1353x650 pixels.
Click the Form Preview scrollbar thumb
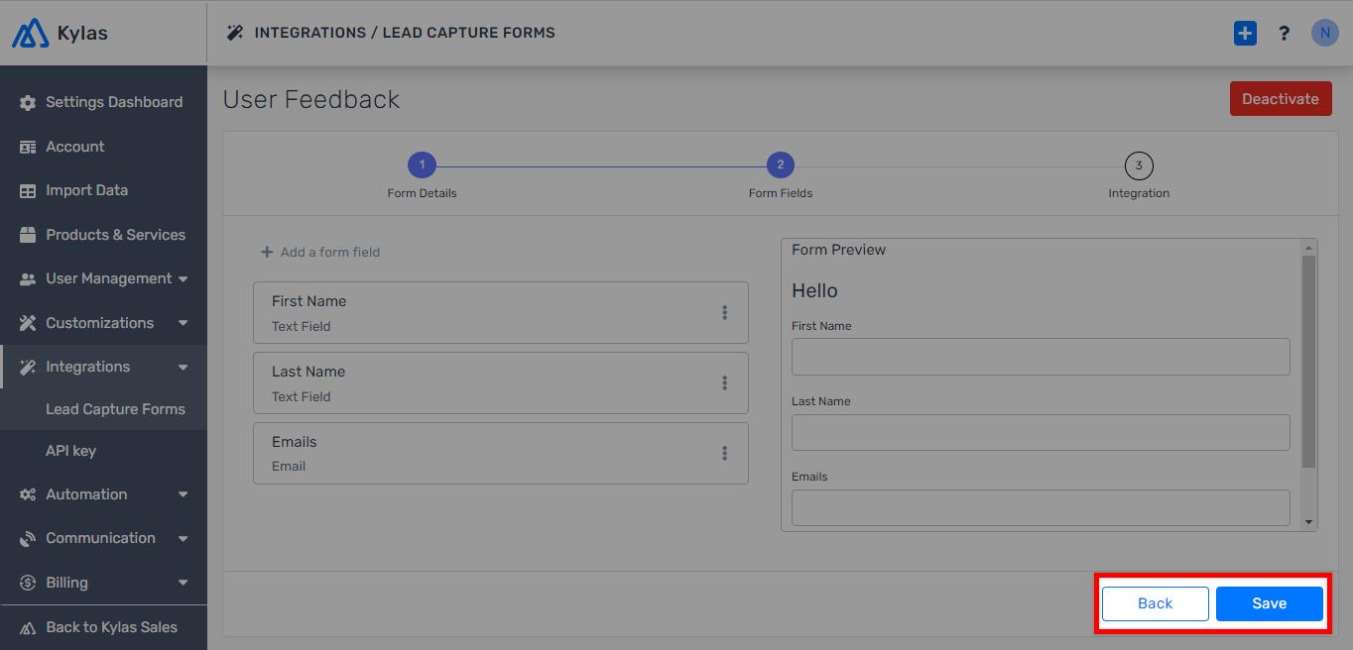tap(1308, 362)
